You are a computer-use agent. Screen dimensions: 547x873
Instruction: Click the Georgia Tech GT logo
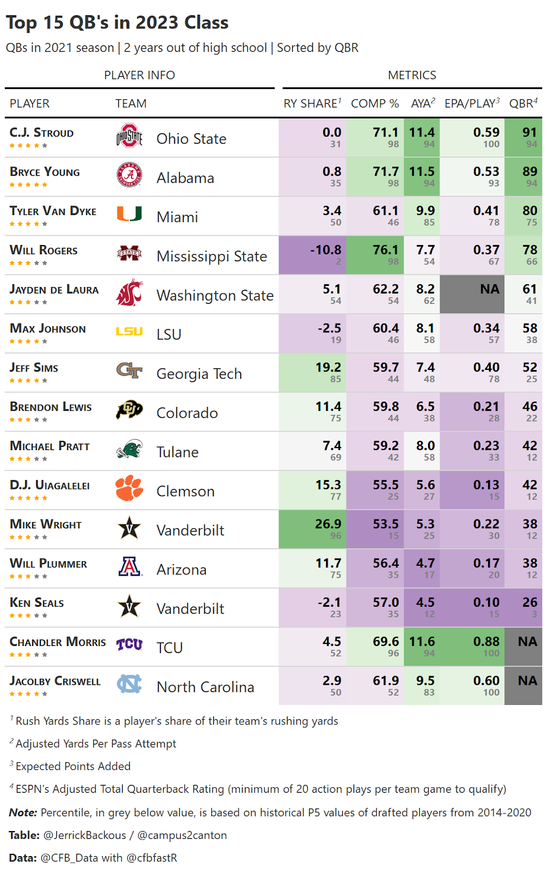pos(129,371)
